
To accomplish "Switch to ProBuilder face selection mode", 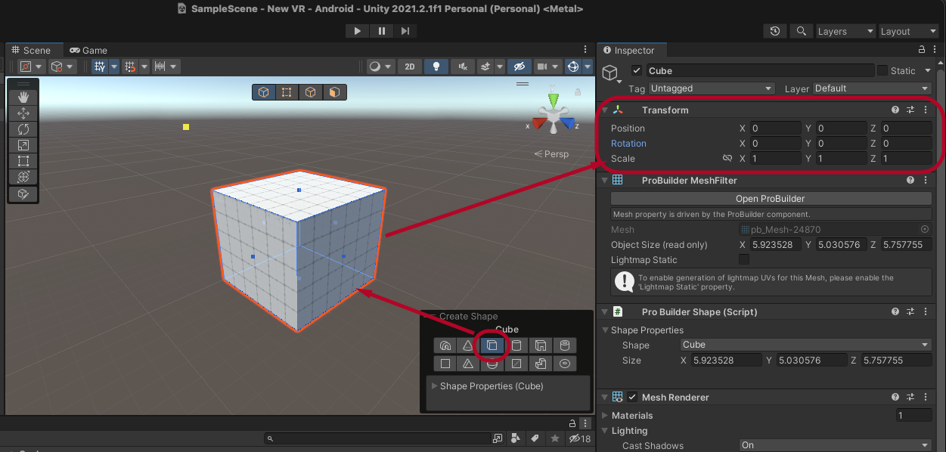I will [x=334, y=92].
